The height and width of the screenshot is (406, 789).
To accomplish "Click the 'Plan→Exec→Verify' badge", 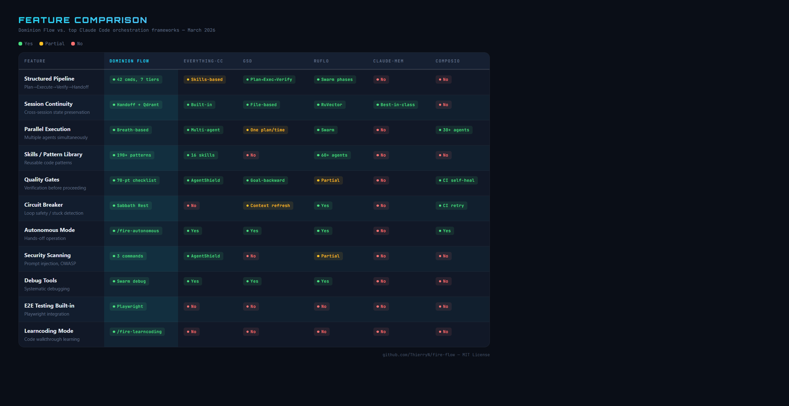I will [269, 80].
